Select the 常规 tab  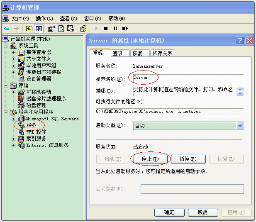[x=100, y=53]
